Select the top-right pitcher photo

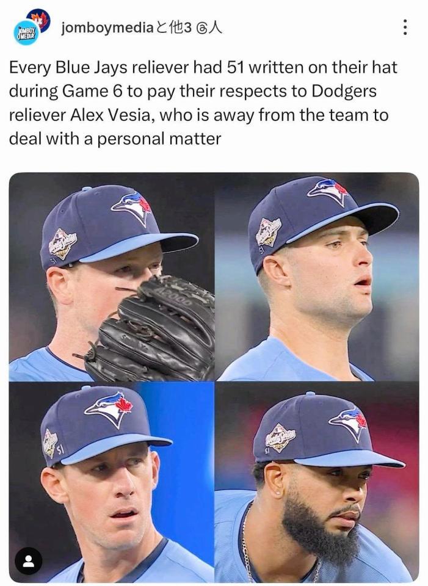[x=317, y=277]
